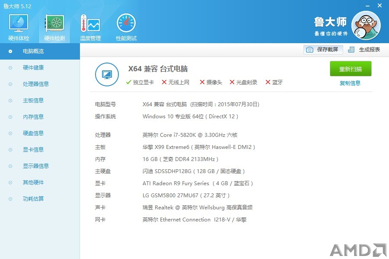
Task: Generate report via 生成报表
Action: coord(364,50)
